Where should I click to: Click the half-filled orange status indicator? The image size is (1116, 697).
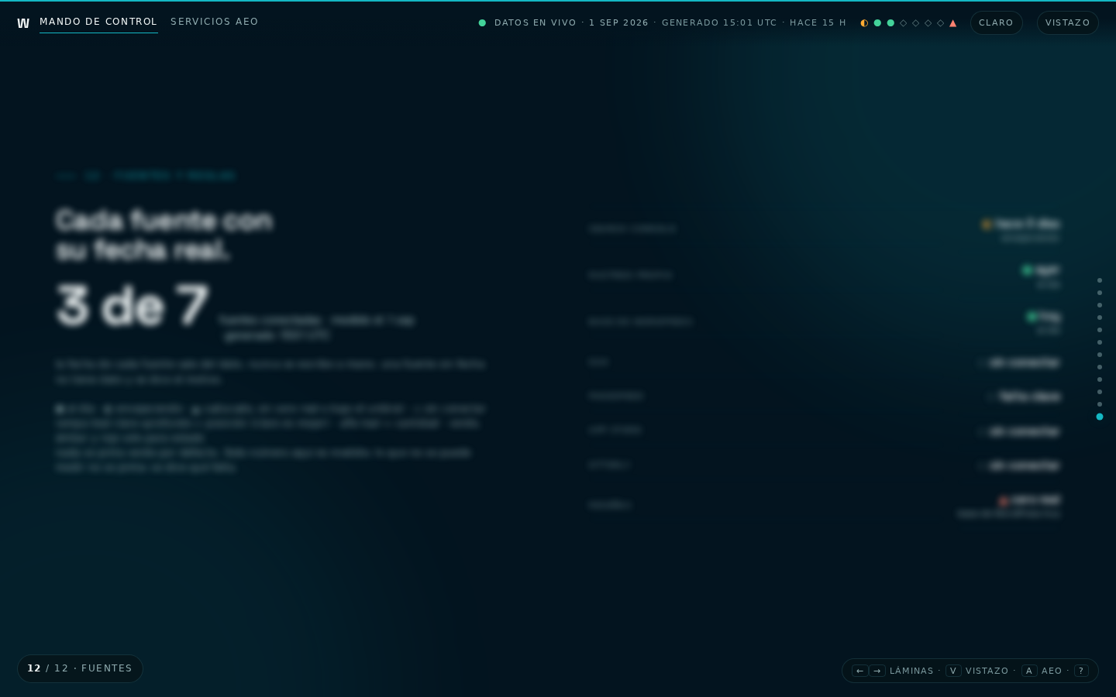coord(864,23)
